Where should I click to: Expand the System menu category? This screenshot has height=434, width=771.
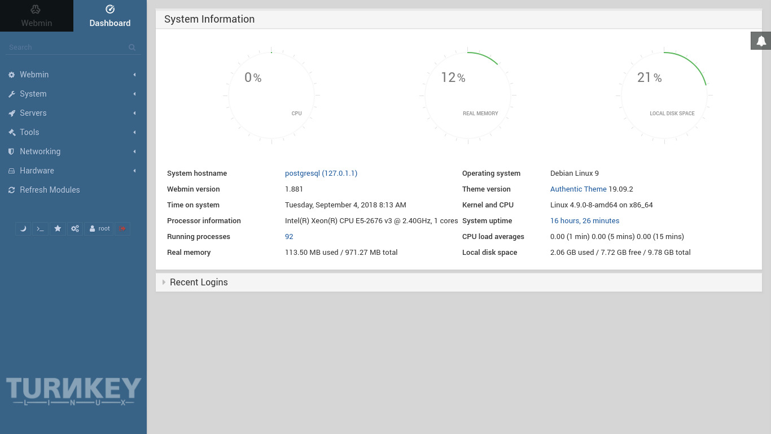(33, 94)
